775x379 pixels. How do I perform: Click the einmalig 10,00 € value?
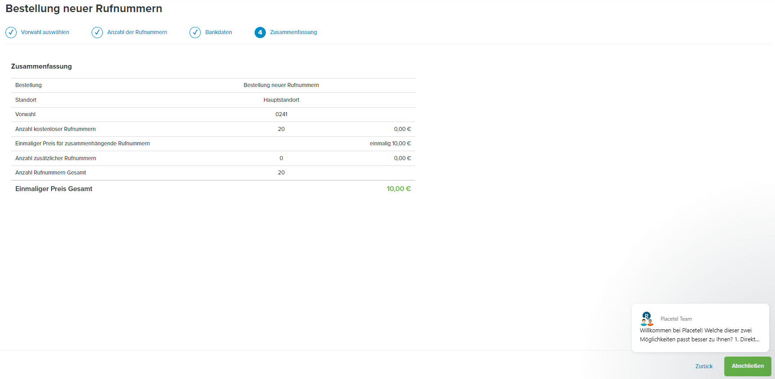(390, 144)
